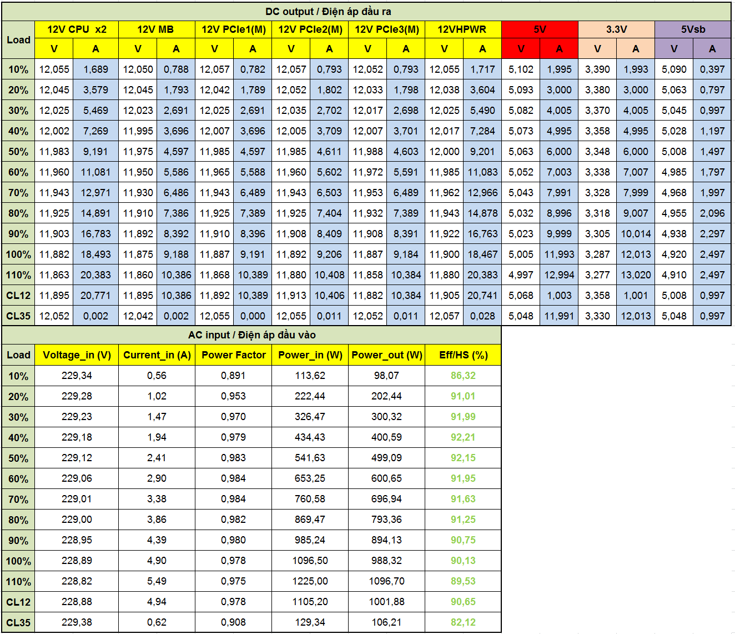Click the Power_in cell showing 1225,00
The image size is (735, 634).
point(310,581)
